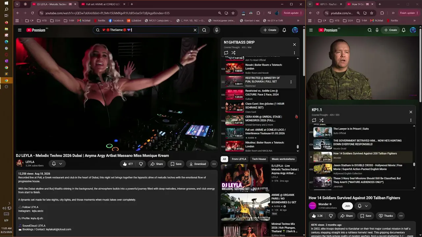Dislike the 14 Soldiers video
Image resolution: width=422 pixels, height=237 pixels.
coord(331,216)
